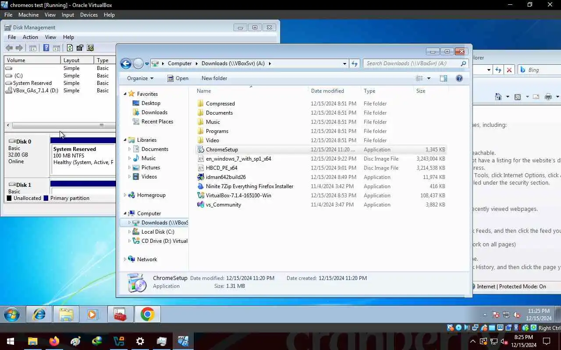Open the Windows 7 Start orb
This screenshot has width=561, height=350.
pos(12,314)
